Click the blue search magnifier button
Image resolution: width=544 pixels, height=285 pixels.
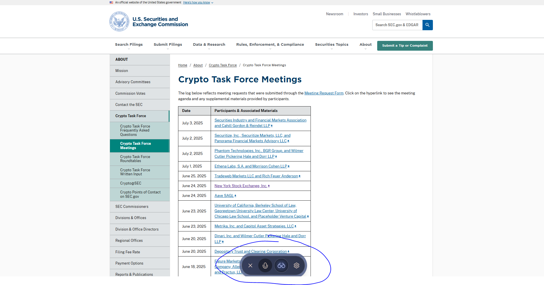427,25
